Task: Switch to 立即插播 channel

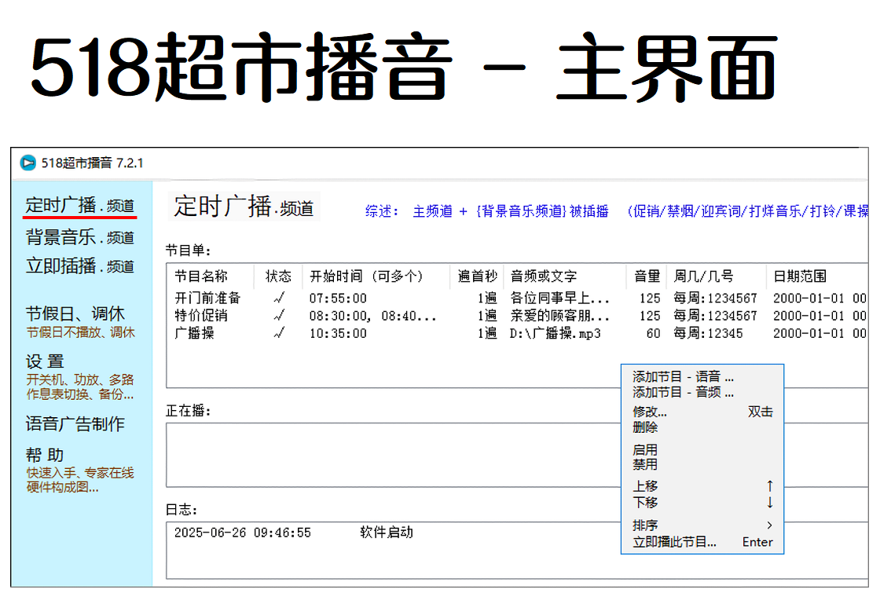Action: [x=79, y=266]
